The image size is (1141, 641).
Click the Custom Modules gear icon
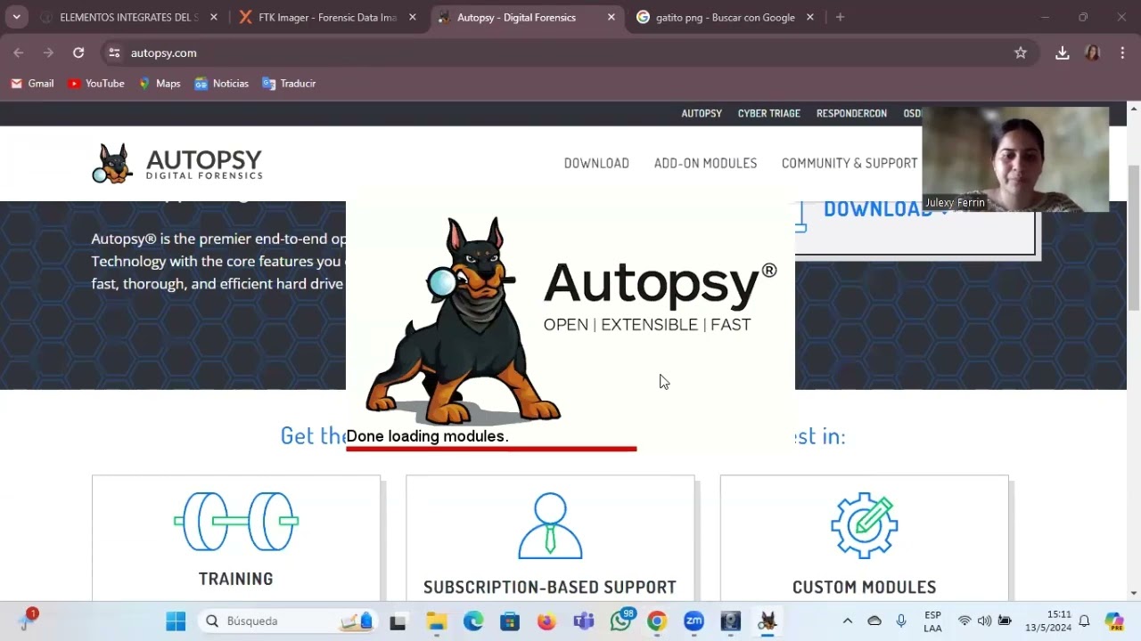point(865,525)
